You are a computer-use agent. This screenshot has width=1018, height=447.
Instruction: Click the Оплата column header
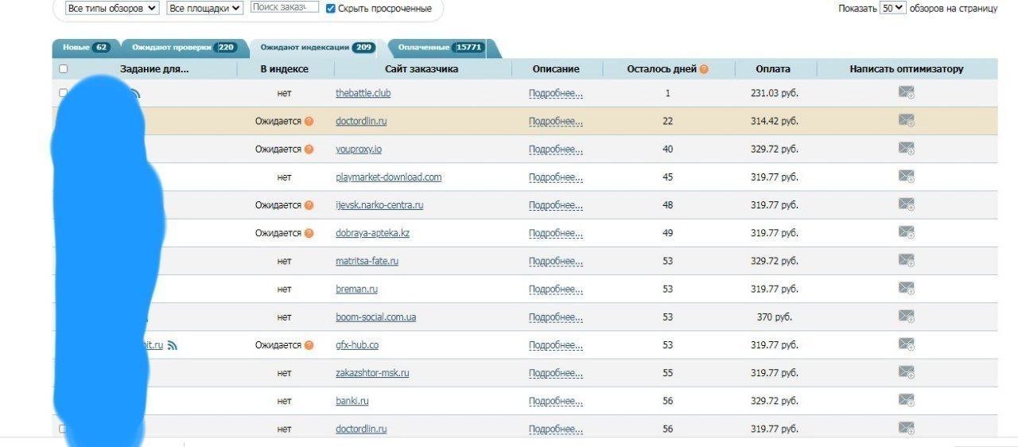773,69
